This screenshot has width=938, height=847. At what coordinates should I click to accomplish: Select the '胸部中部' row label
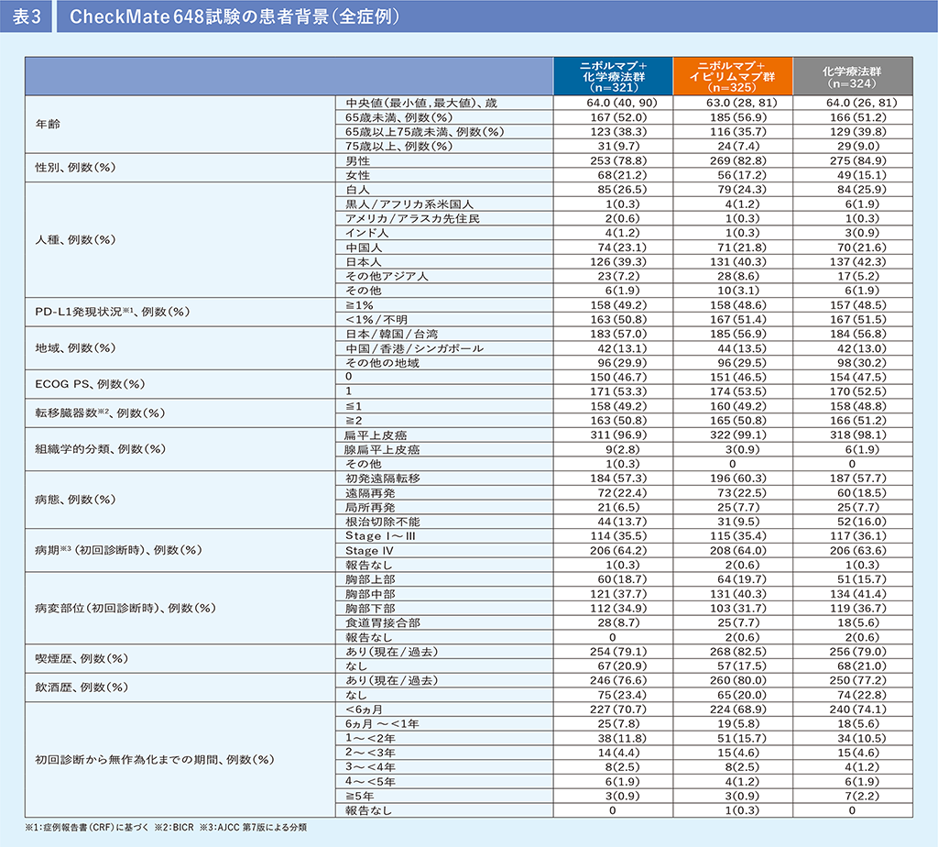370,594
